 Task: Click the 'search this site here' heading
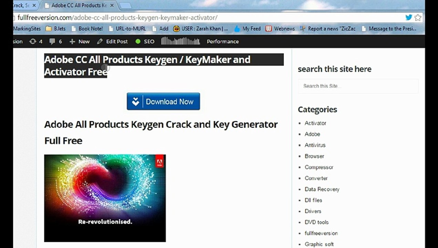(335, 69)
